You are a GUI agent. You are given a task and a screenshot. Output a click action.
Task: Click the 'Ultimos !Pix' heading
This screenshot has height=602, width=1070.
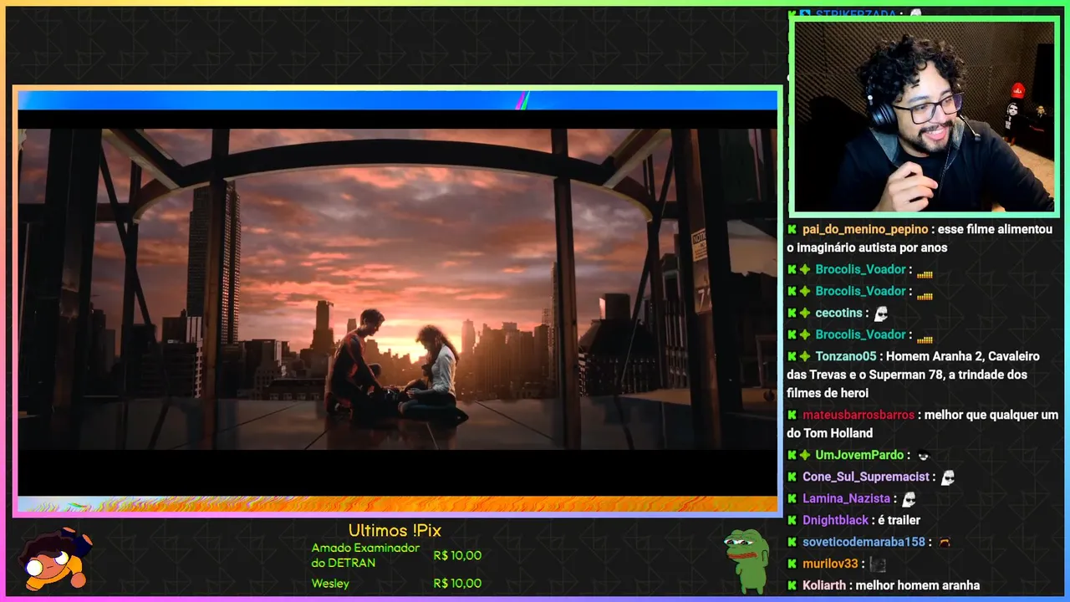click(x=395, y=531)
